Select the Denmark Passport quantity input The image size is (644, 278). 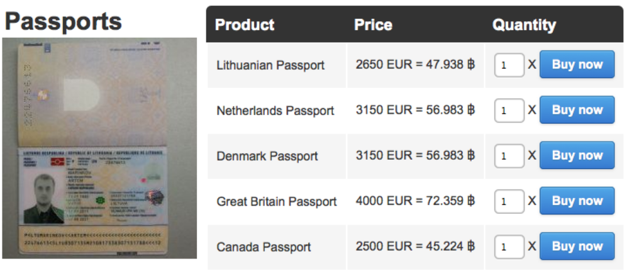tap(509, 156)
